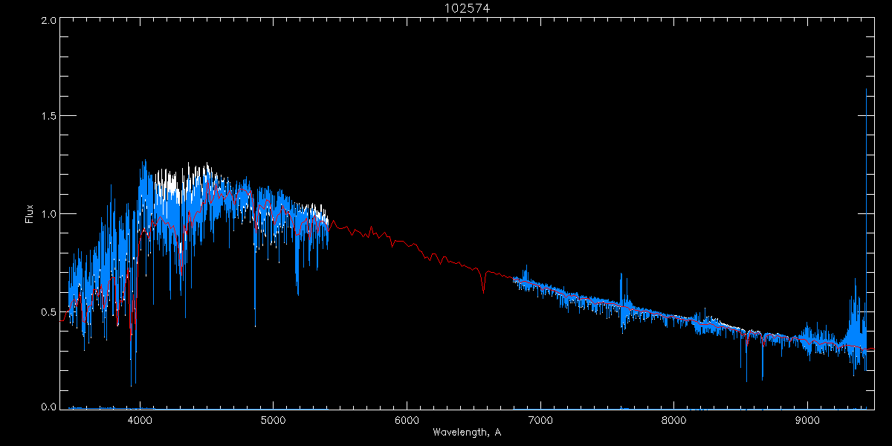Click the 7000 wavelength tick label
Image resolution: width=892 pixels, height=446 pixels.
[x=540, y=420]
